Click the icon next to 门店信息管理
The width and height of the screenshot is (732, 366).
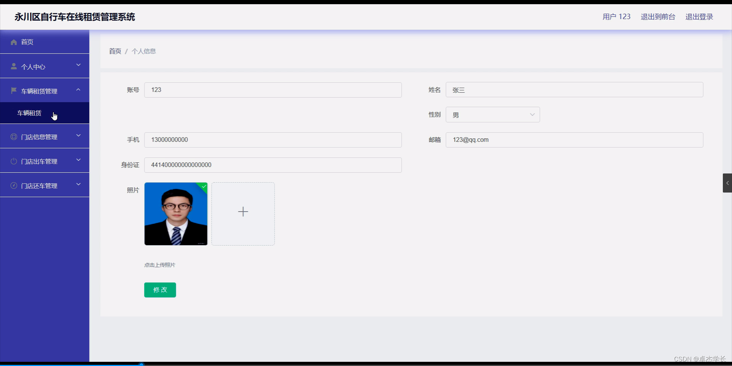tap(14, 137)
